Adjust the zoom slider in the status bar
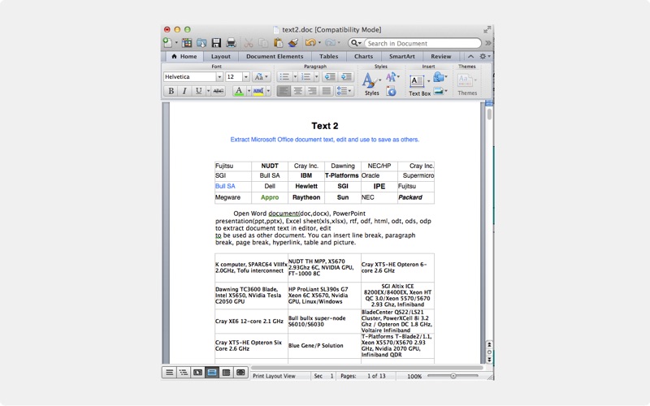 (453, 376)
